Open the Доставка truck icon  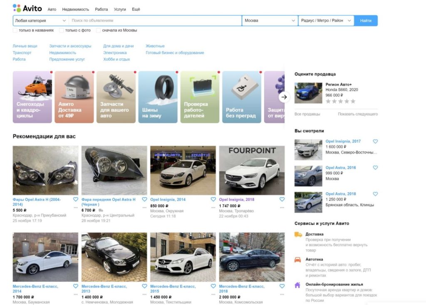pyautogui.click(x=297, y=235)
